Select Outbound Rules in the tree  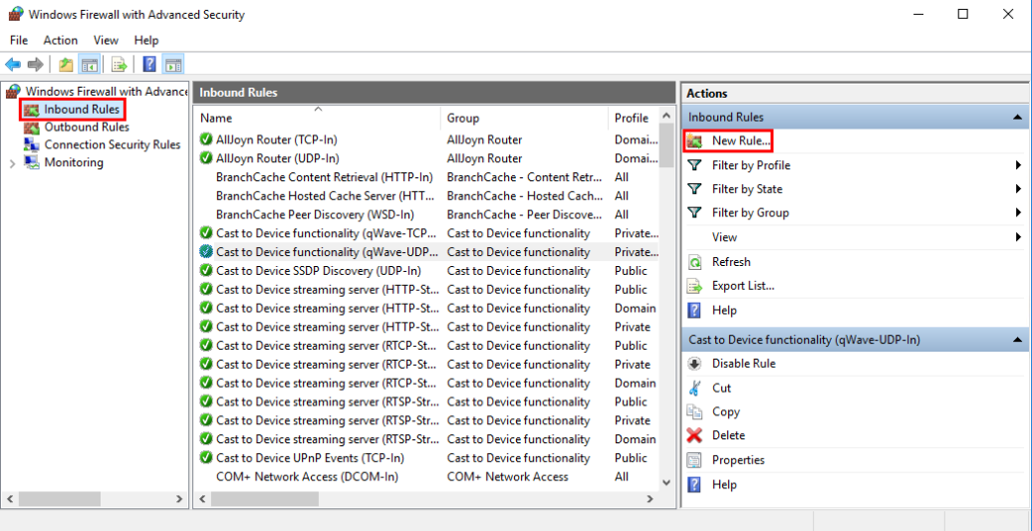(x=87, y=127)
